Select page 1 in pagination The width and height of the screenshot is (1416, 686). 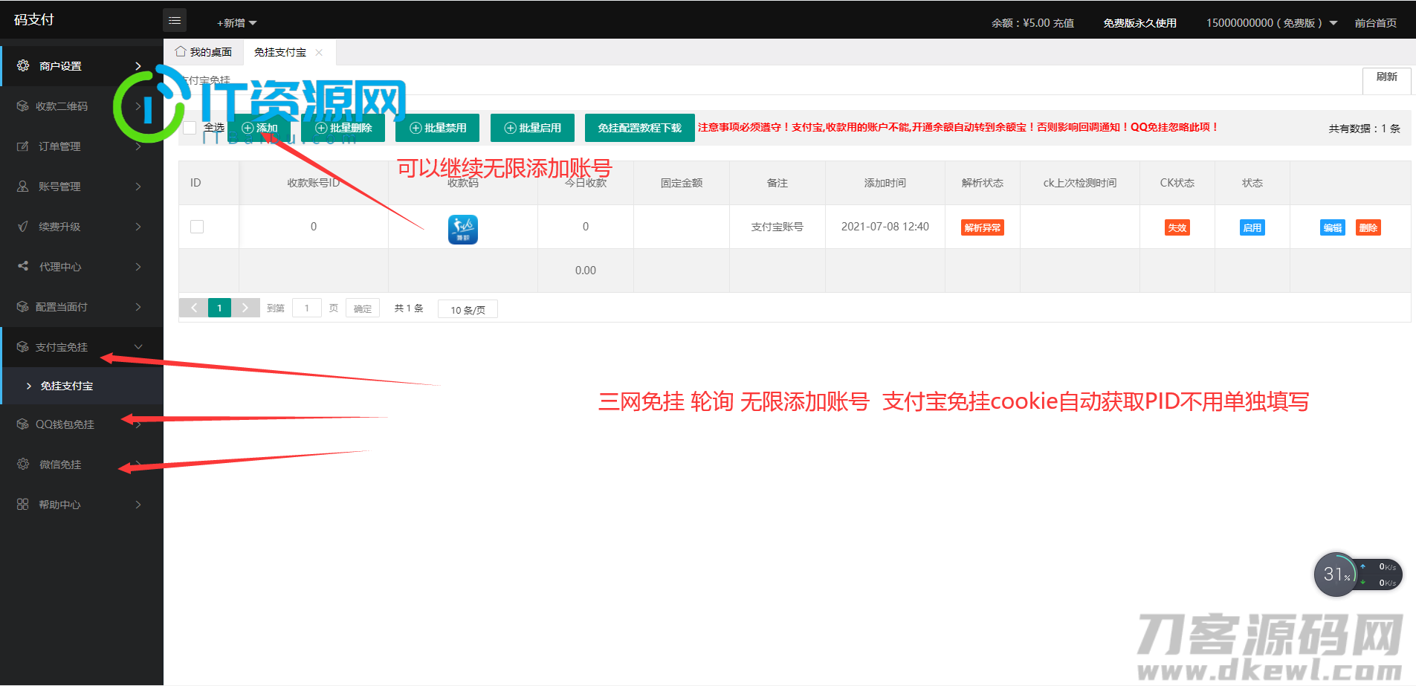(219, 308)
